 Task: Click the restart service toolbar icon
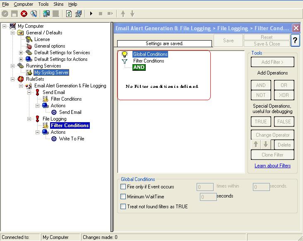(110, 14)
